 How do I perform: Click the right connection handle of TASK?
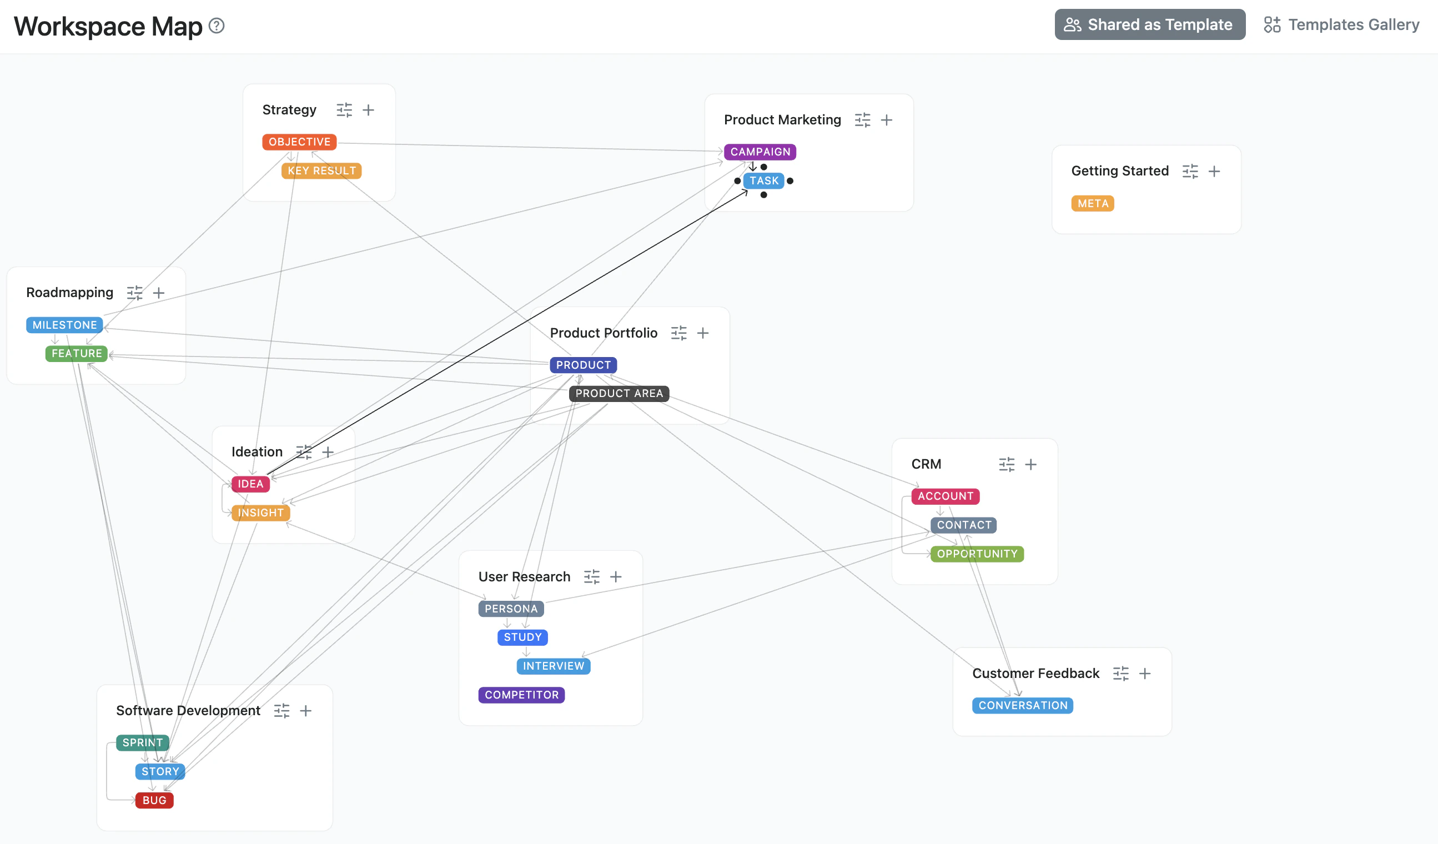[x=790, y=181]
